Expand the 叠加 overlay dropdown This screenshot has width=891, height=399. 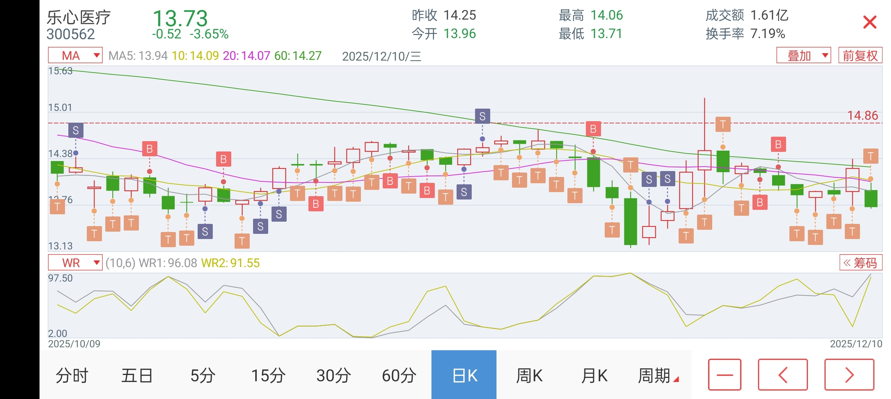click(x=803, y=56)
